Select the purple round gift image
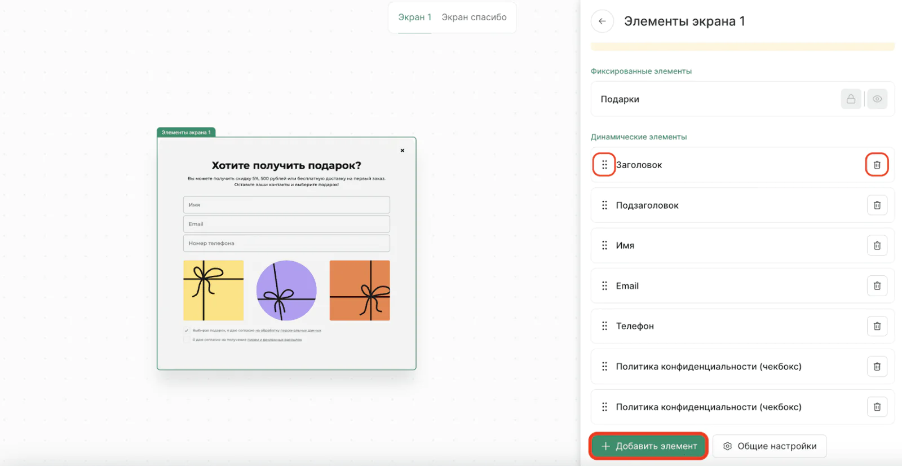Screen dimensions: 902x466 point(286,291)
